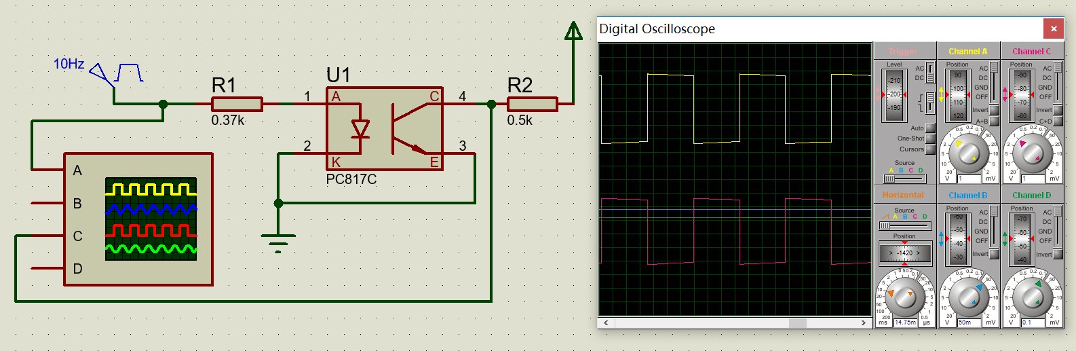Viewport: 1076px width, 351px height.
Task: Toggle Channel C Invert button
Action: [1058, 110]
